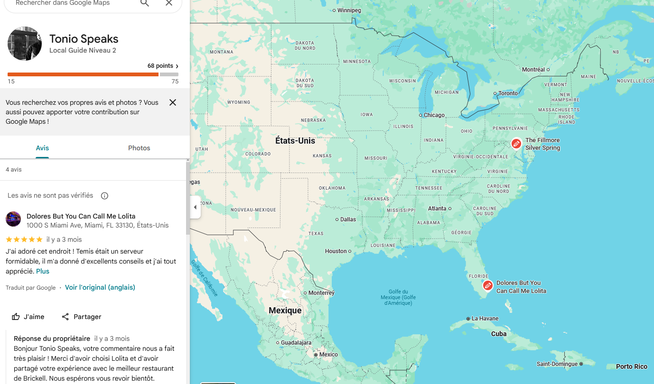Collapse the side panel arrow
The height and width of the screenshot is (384, 654).
195,207
